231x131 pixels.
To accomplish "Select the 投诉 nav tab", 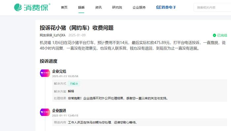I will click(81, 7).
